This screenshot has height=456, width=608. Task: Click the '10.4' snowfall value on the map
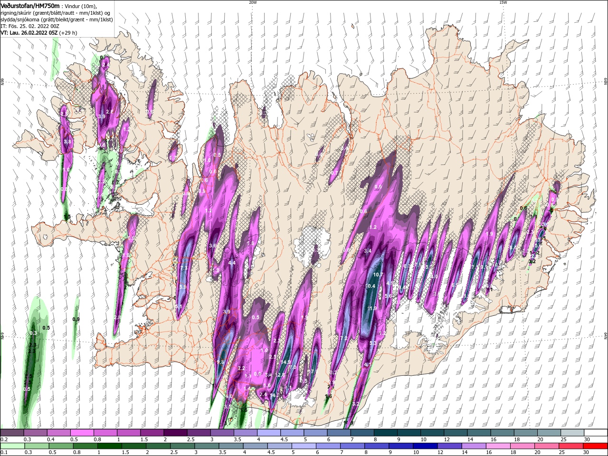(370, 286)
